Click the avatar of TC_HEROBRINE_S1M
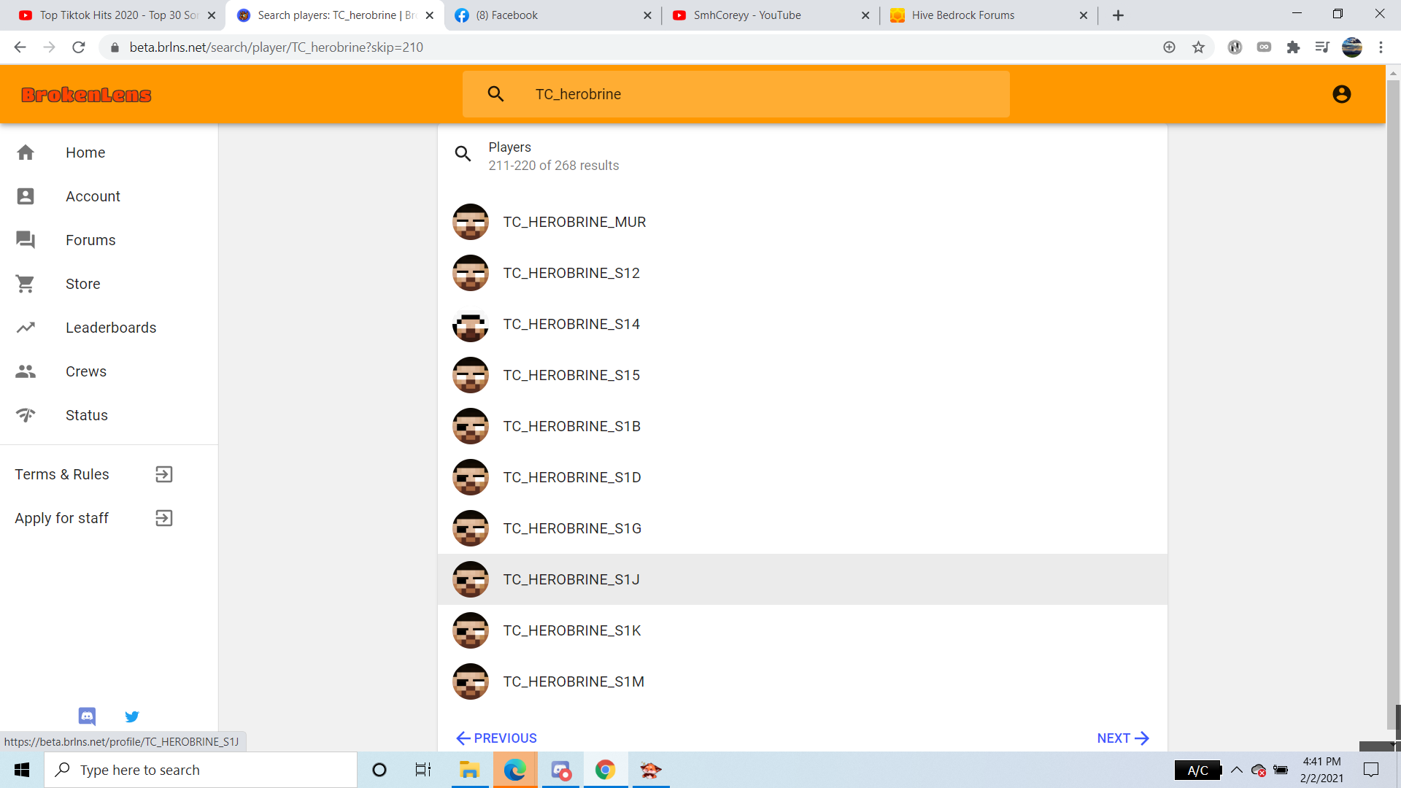Image resolution: width=1401 pixels, height=788 pixels. coord(471,681)
